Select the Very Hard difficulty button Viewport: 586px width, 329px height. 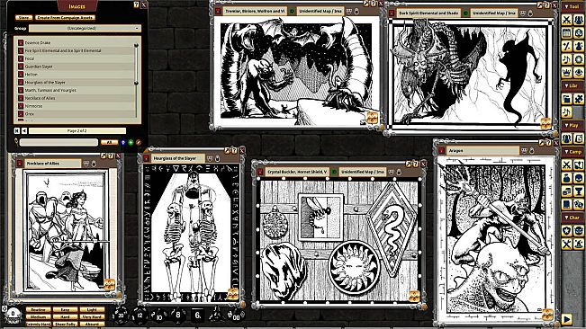(92, 316)
